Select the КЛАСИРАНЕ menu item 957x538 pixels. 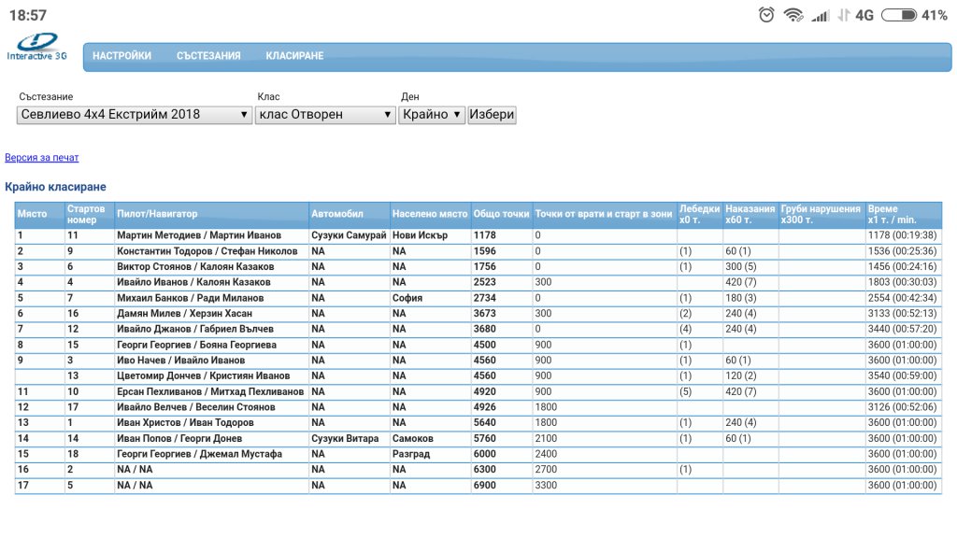click(294, 56)
